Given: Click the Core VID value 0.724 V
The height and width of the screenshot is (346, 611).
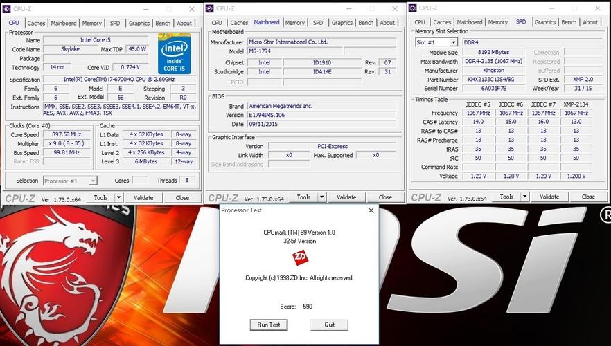Looking at the screenshot, I should [x=130, y=67].
